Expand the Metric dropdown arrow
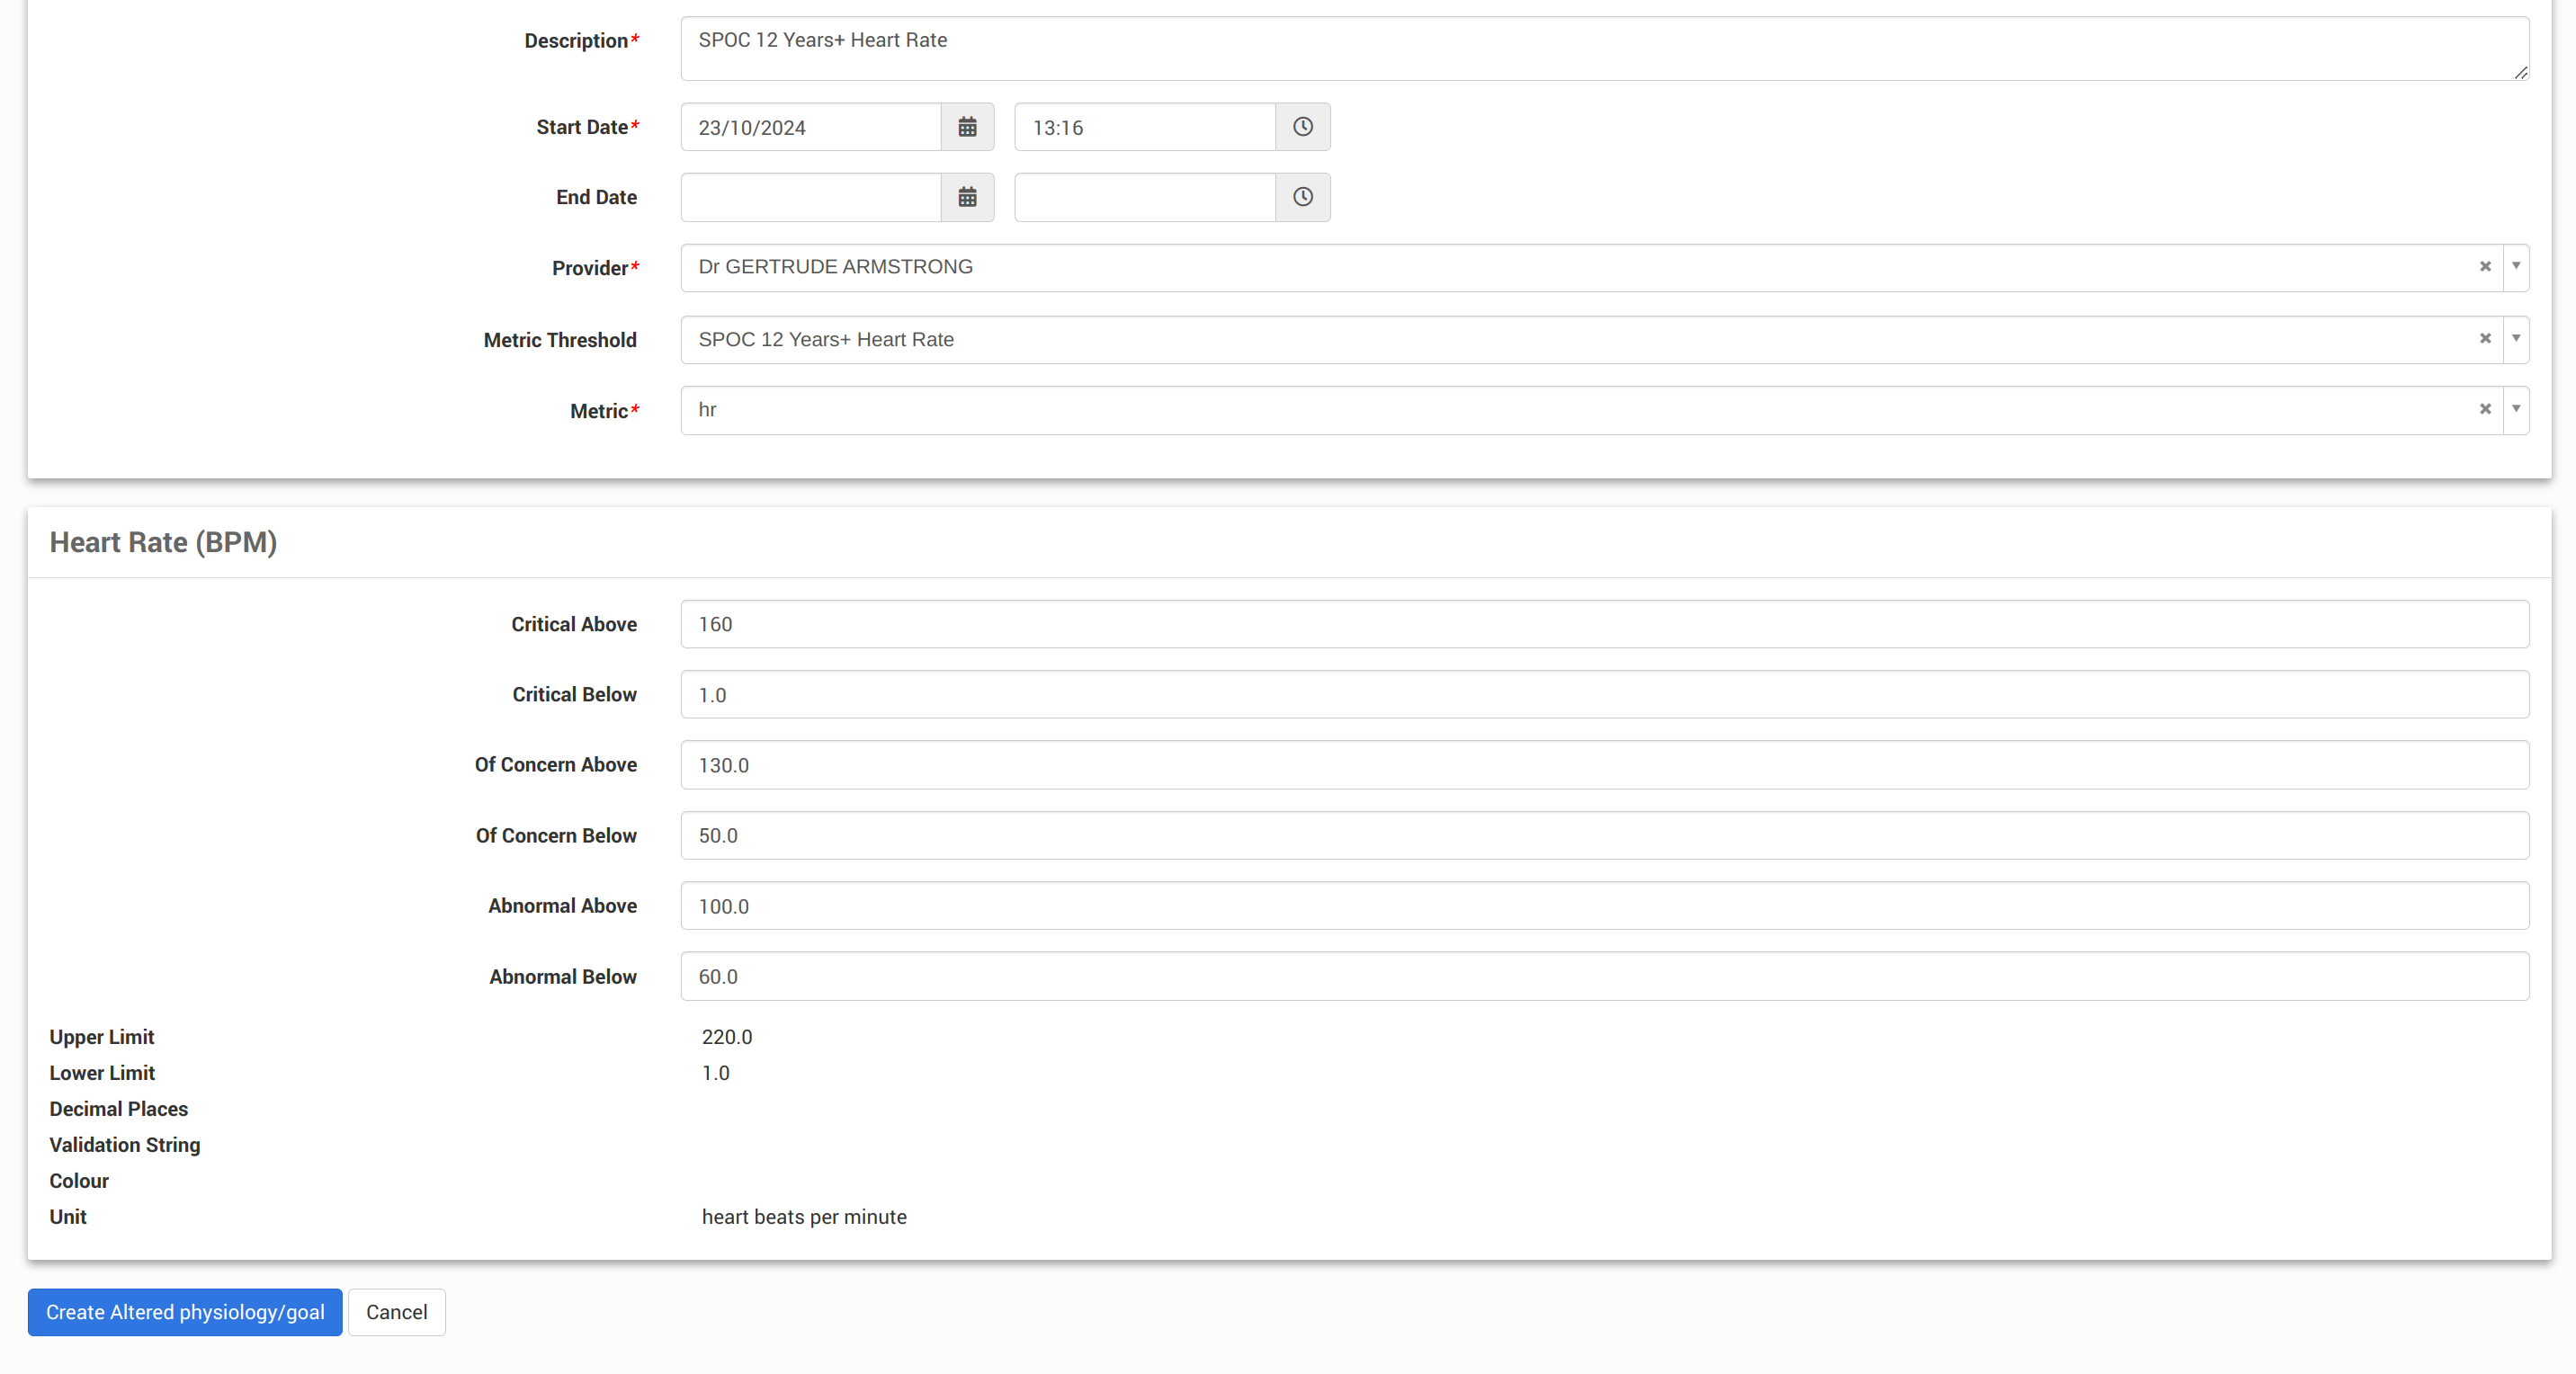This screenshot has height=1374, width=2576. (x=2516, y=410)
